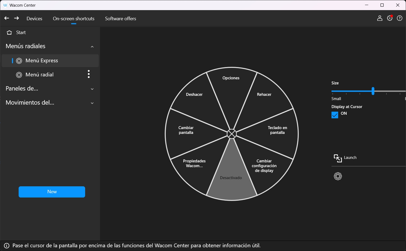Expand the Movimientos del... section
This screenshot has width=406, height=251.
92,103
